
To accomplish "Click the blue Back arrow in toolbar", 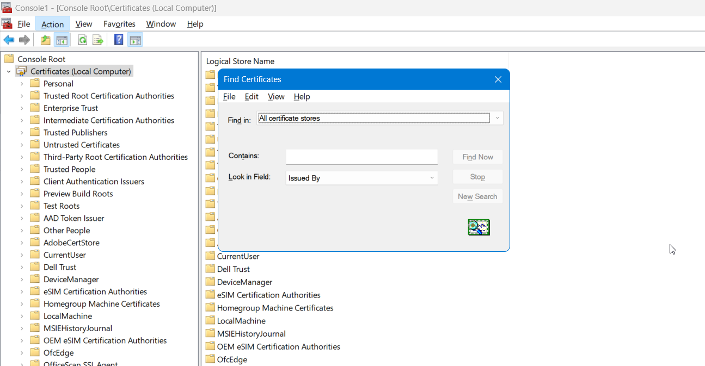I will 9,40.
